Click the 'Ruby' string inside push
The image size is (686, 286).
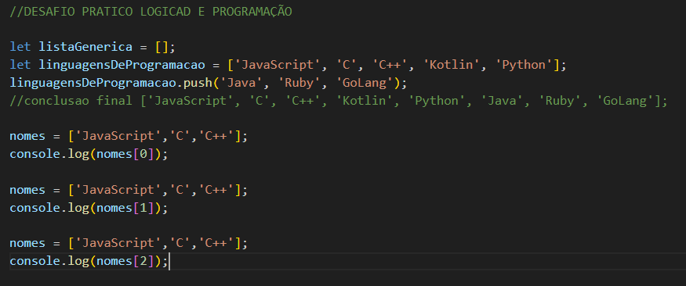pyautogui.click(x=300, y=83)
